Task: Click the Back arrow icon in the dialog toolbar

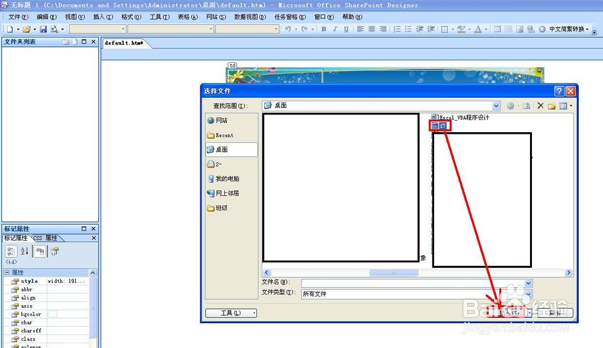Action: click(x=511, y=106)
